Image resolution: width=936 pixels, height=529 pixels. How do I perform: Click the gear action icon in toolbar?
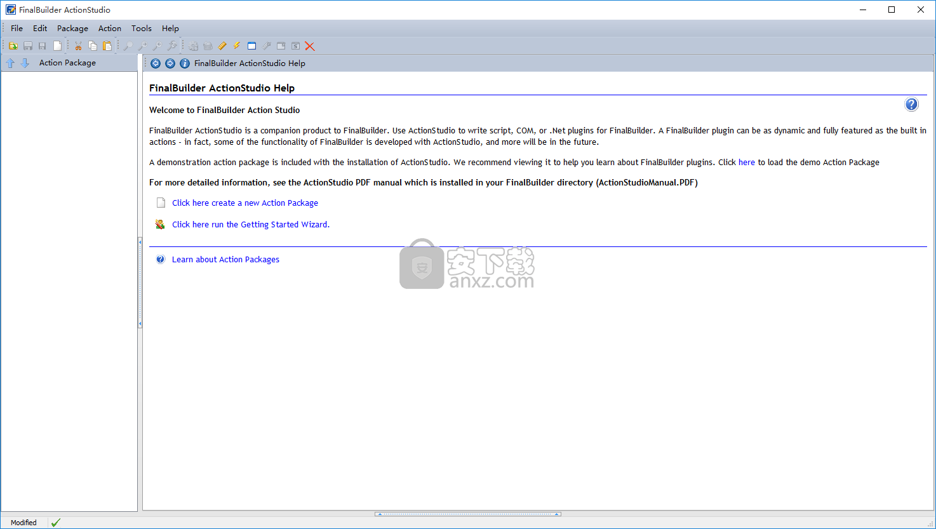[x=193, y=46]
